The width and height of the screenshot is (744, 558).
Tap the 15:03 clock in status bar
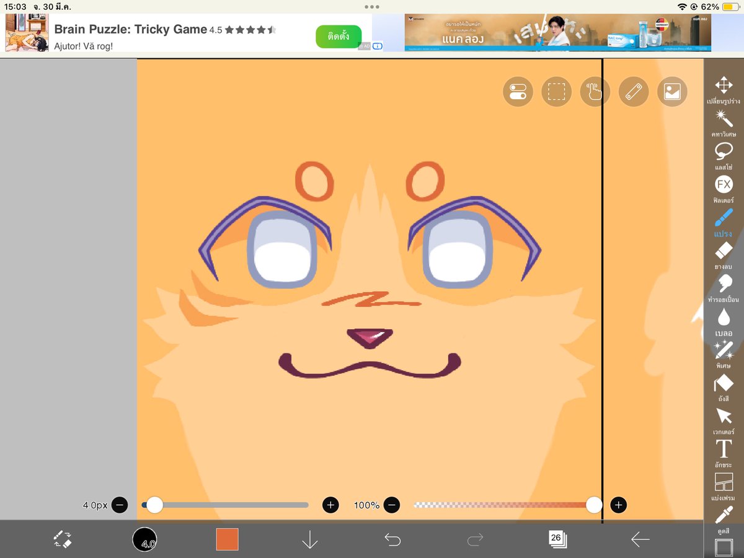tap(14, 7)
